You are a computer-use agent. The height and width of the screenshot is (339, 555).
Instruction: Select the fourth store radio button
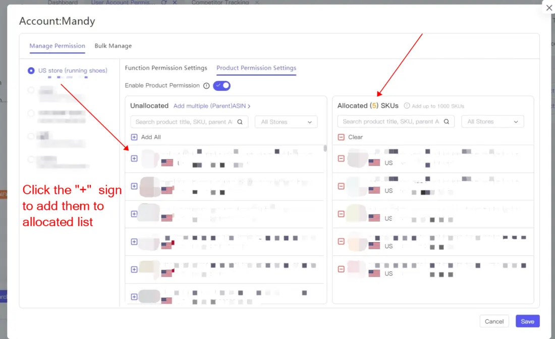31,136
